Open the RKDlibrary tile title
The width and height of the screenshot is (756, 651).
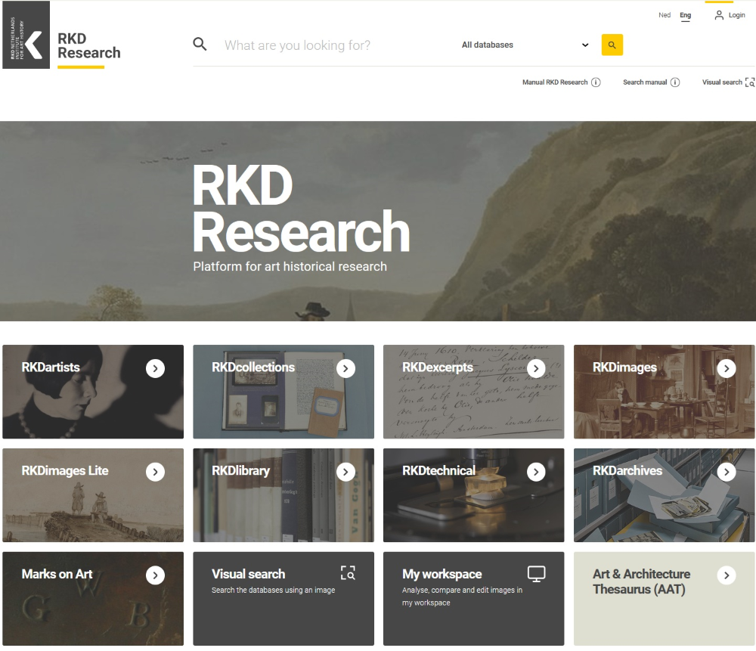pyautogui.click(x=240, y=470)
